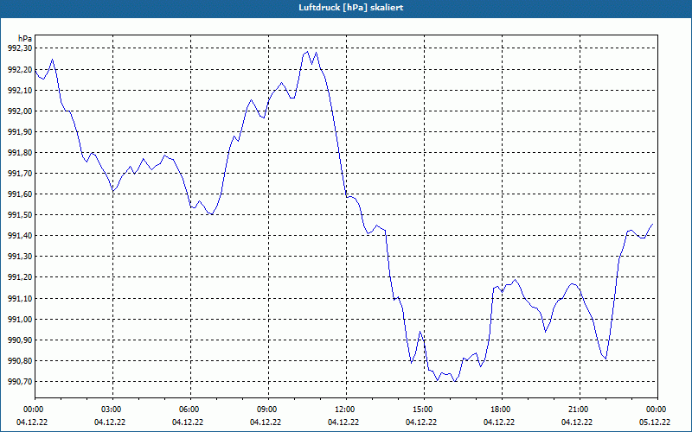Click the 991,90 y-axis value
This screenshot has height=432, width=692.
(20, 132)
